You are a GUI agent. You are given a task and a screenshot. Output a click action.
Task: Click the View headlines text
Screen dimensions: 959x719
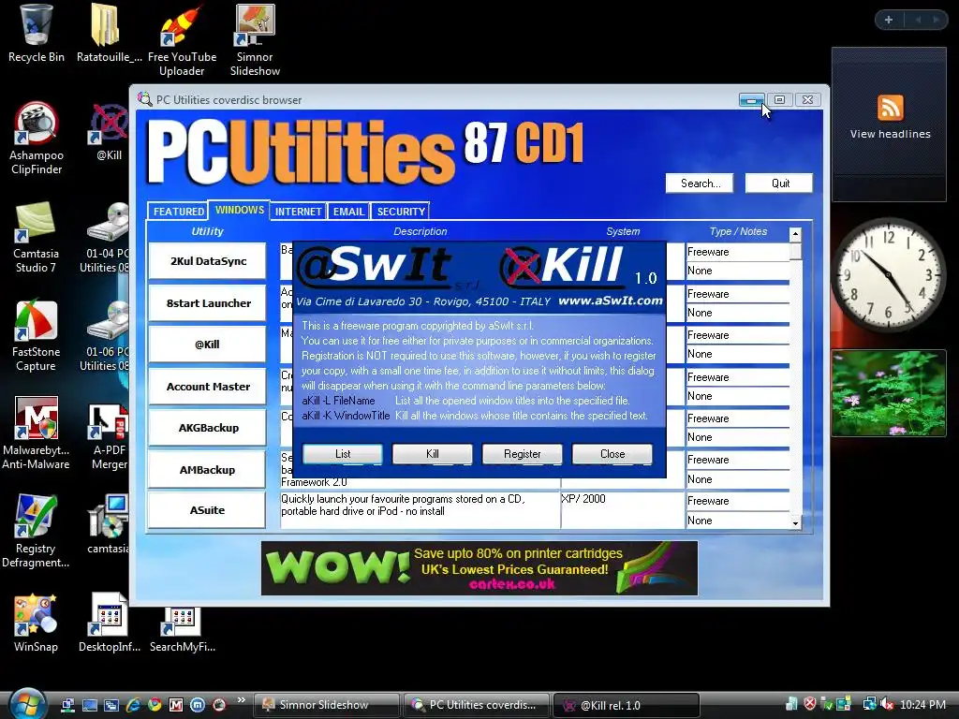point(890,134)
